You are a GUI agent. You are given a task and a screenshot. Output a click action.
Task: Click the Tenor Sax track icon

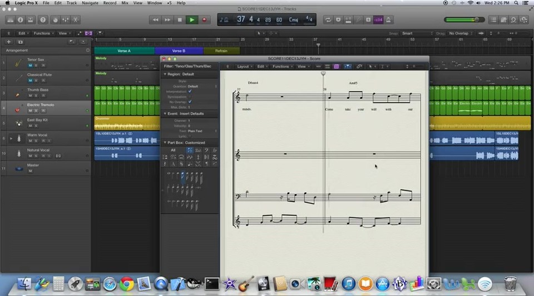tap(18, 63)
